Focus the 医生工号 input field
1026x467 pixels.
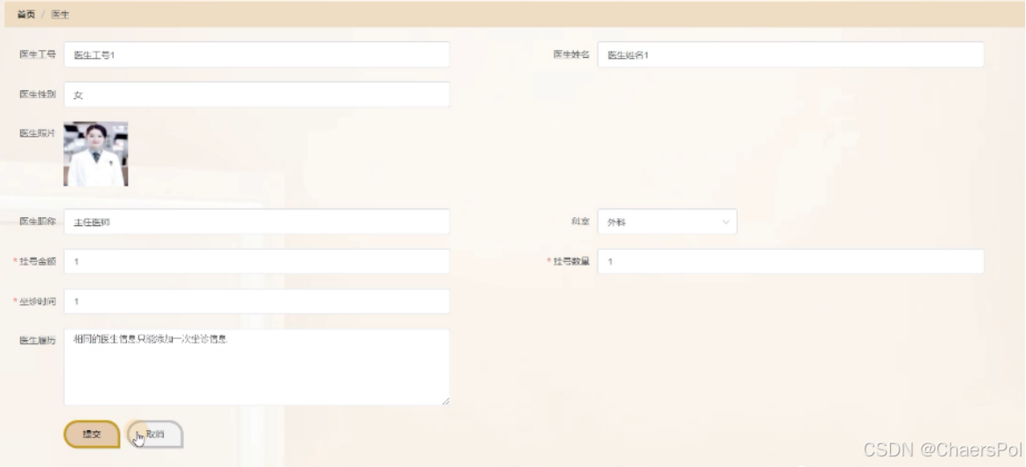[x=257, y=55]
